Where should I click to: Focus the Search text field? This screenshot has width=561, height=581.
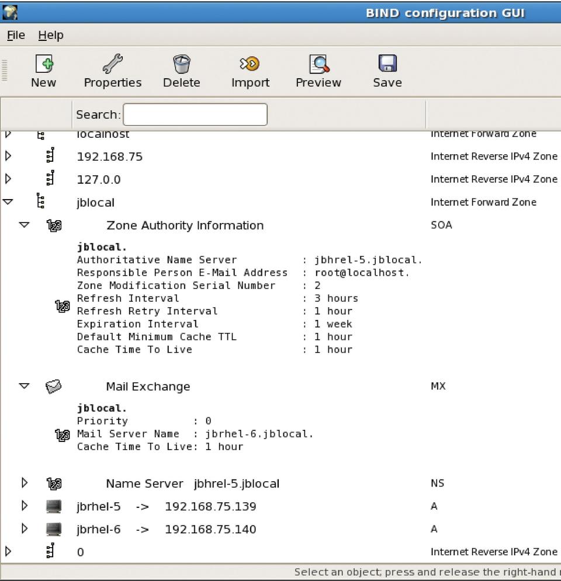click(195, 114)
